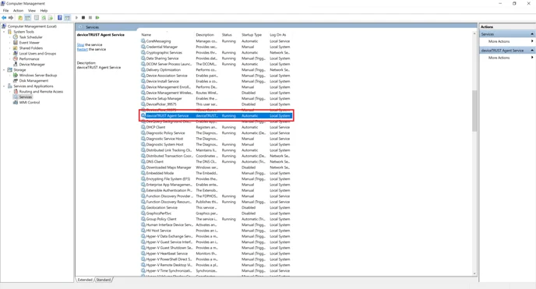
Task: Select the Cryptographic Services row
Action: [217, 53]
